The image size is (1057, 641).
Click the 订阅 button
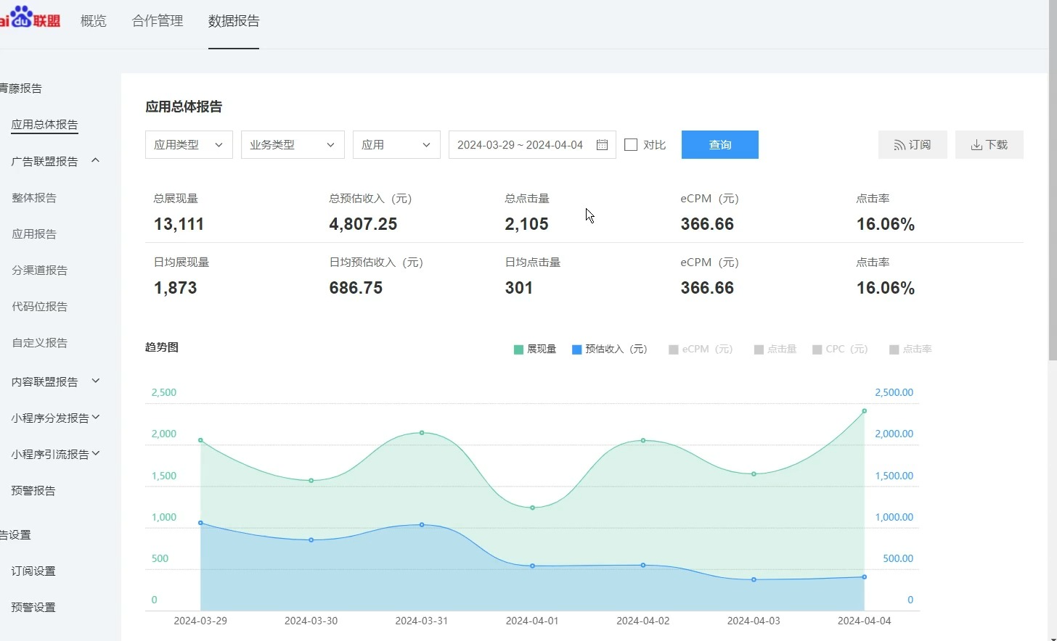coord(913,145)
